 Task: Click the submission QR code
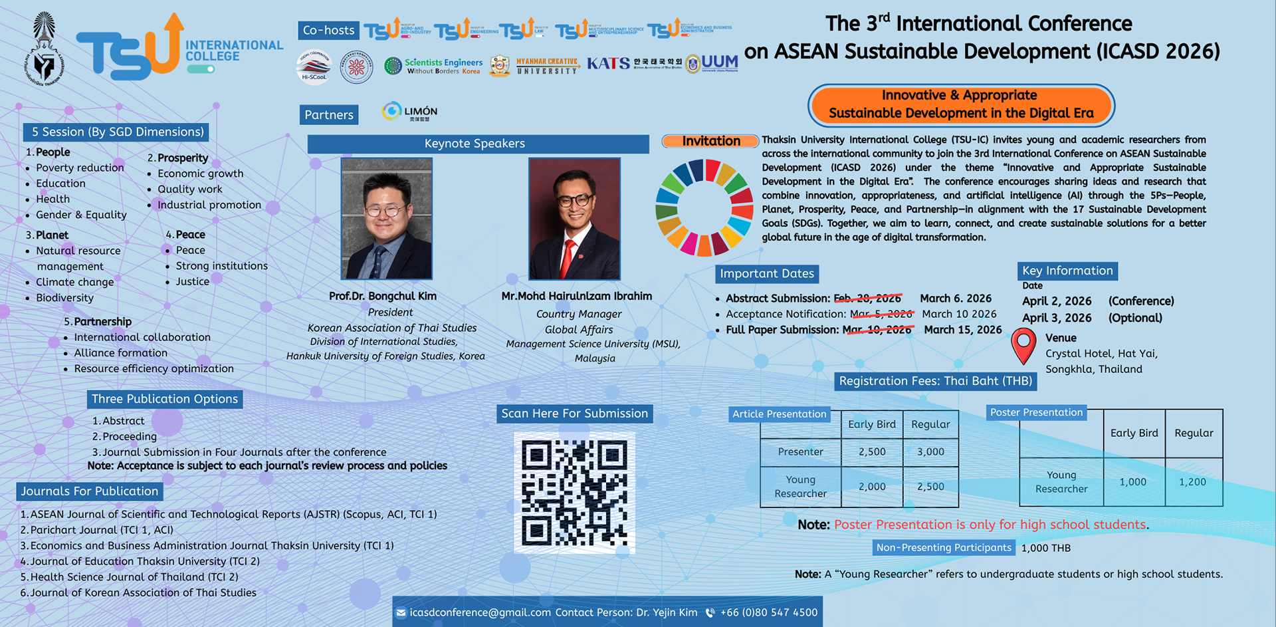pyautogui.click(x=574, y=493)
